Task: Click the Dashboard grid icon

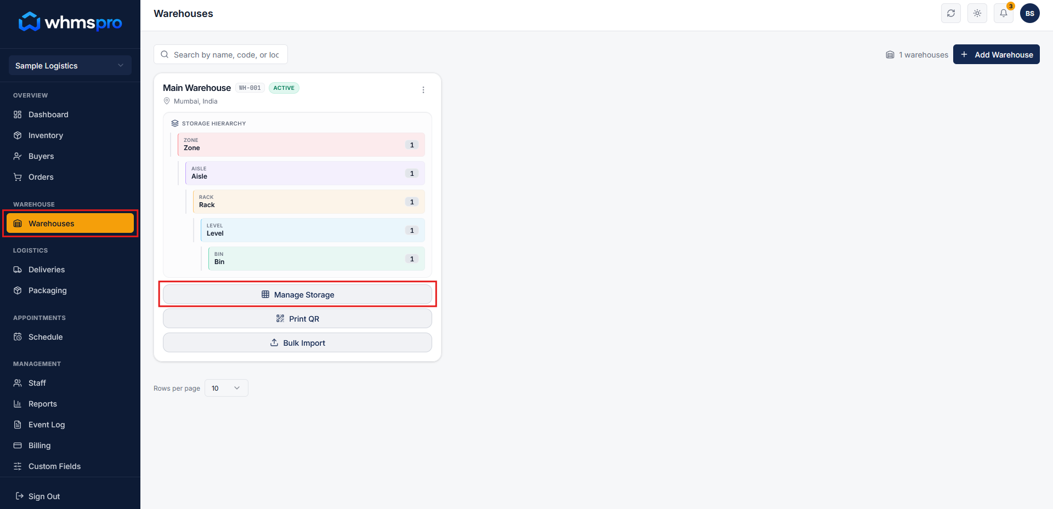Action: click(18, 115)
